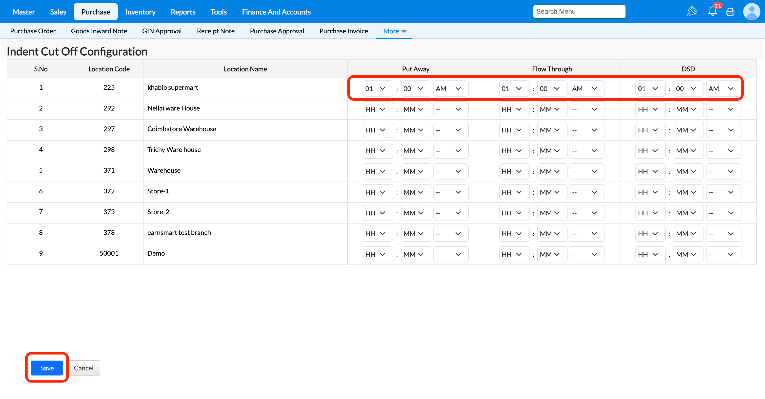Go to Purchase Invoice tab

[343, 31]
